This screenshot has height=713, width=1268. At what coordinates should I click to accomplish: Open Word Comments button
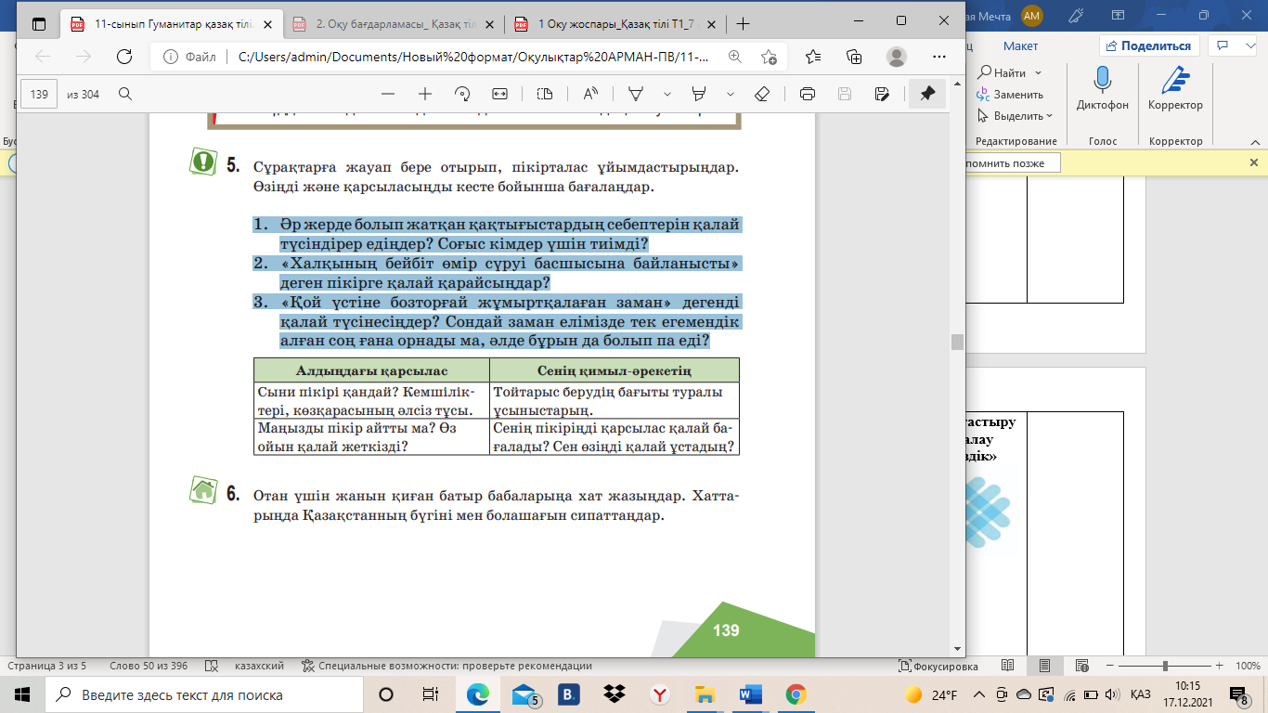pyautogui.click(x=1230, y=45)
